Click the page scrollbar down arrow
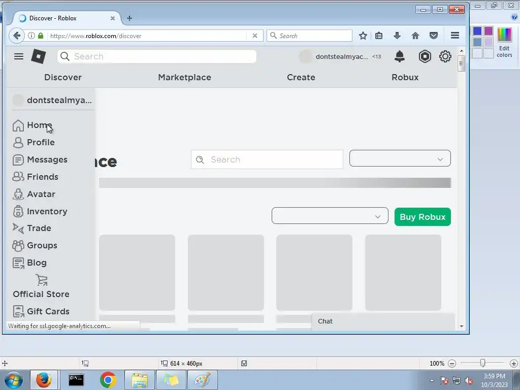The image size is (520, 390). coord(461,327)
